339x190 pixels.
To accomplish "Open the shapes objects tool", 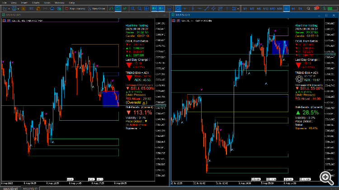I will click(234, 9).
